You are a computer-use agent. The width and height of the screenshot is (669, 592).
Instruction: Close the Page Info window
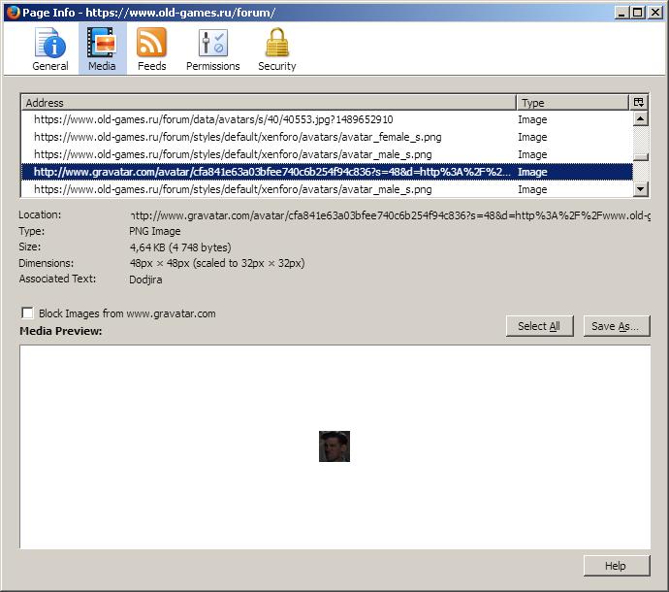tap(654, 13)
